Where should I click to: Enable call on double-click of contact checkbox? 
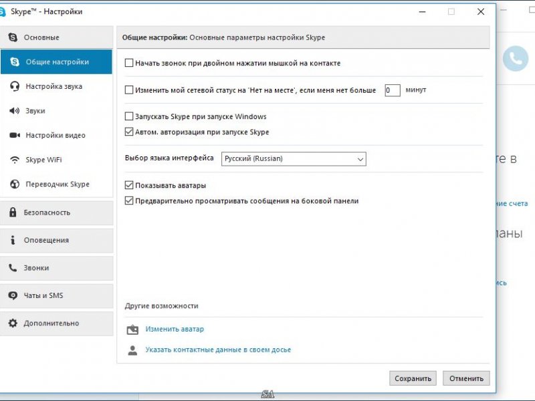(128, 63)
